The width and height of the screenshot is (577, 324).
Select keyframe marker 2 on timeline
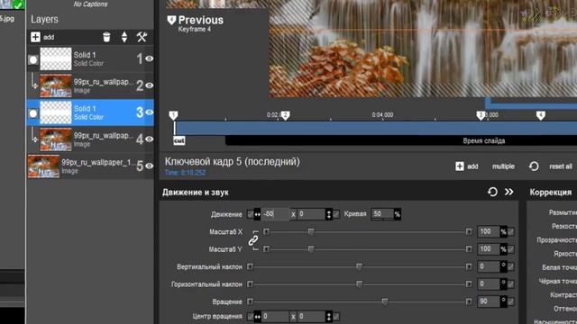pos(285,116)
